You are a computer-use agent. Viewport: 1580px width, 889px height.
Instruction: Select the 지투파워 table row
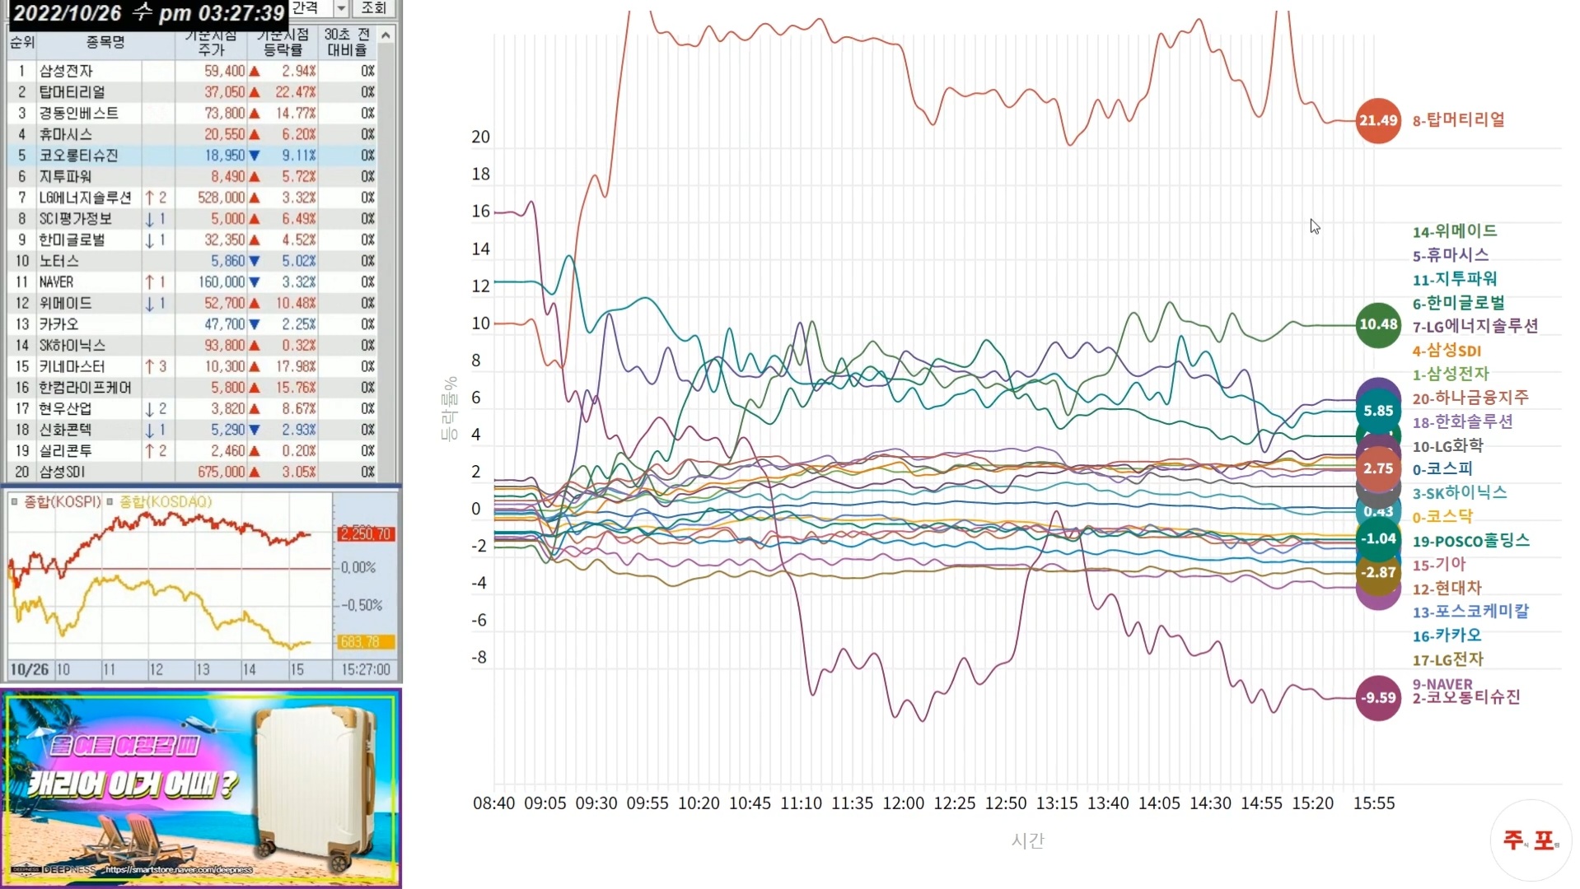tap(192, 176)
